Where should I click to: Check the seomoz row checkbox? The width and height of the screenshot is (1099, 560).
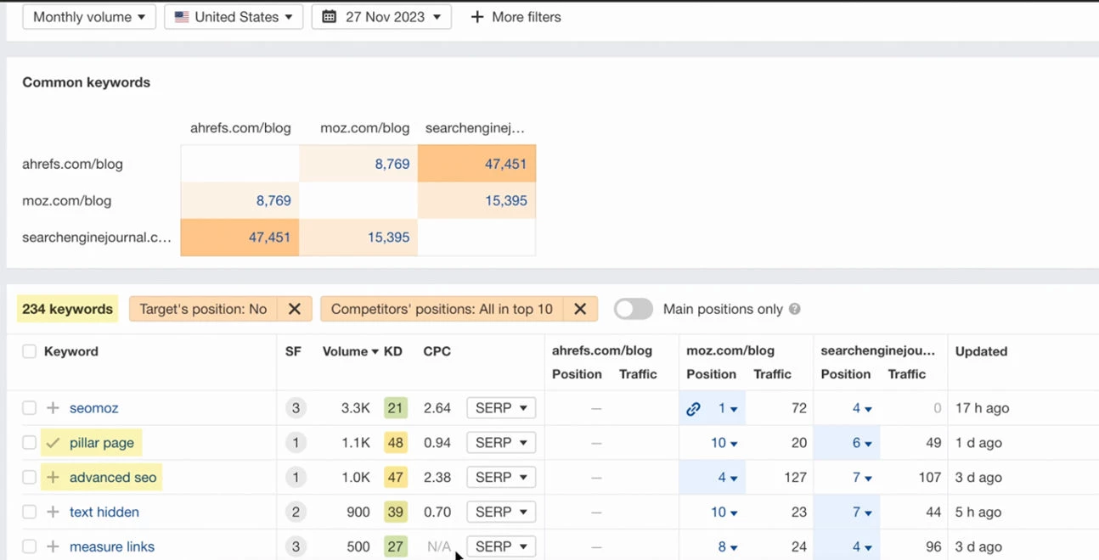(29, 408)
